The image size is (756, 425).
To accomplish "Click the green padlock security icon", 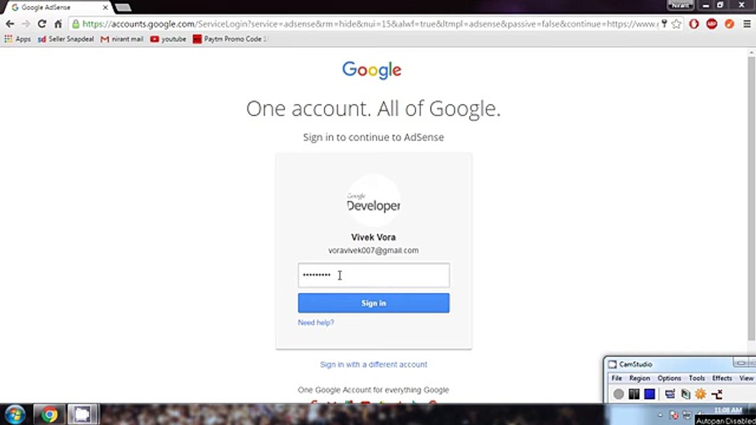I will pos(76,24).
